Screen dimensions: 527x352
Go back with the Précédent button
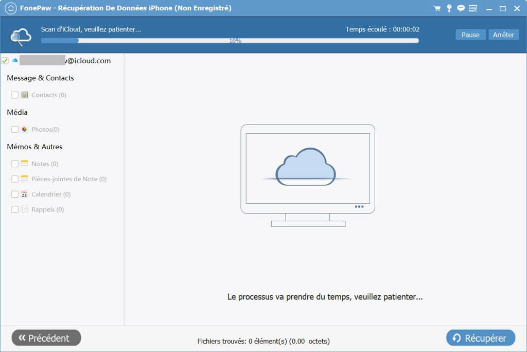click(x=46, y=338)
